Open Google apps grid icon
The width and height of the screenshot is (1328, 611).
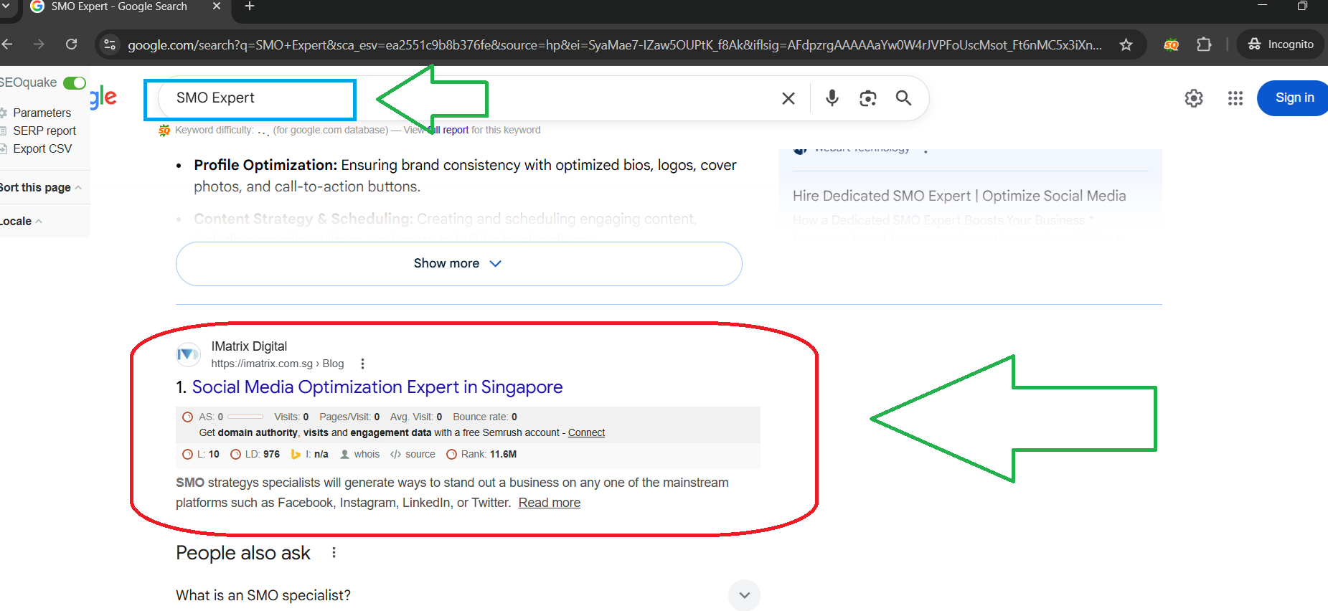pos(1235,98)
